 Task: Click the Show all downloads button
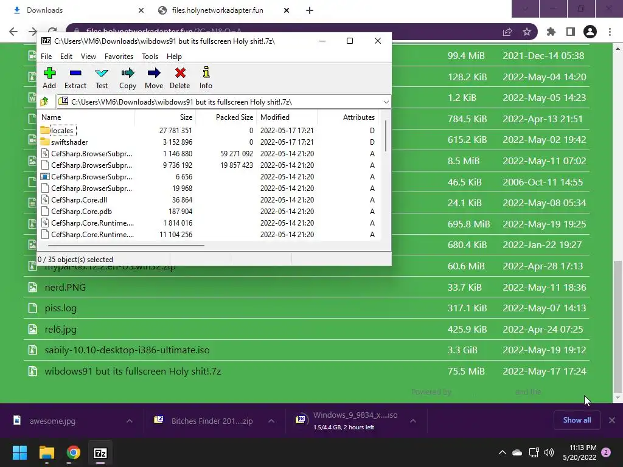coord(577,420)
